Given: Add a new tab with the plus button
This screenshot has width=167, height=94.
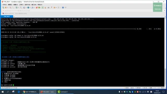Looking at the screenshot, I should click(14, 16).
